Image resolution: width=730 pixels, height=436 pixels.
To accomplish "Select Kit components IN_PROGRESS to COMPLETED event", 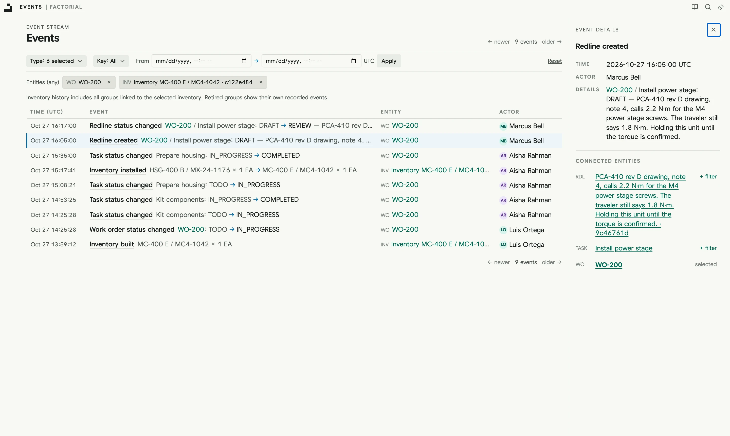I will click(294, 200).
